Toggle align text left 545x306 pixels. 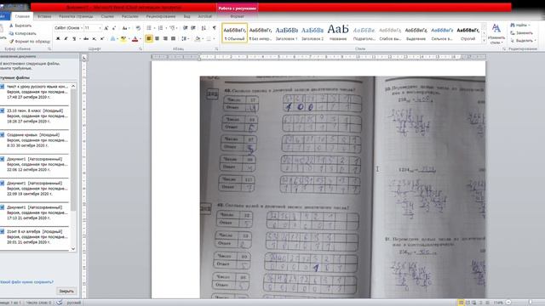coord(149,38)
